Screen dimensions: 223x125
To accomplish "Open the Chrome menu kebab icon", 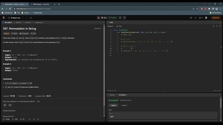I will click(x=221, y=9).
